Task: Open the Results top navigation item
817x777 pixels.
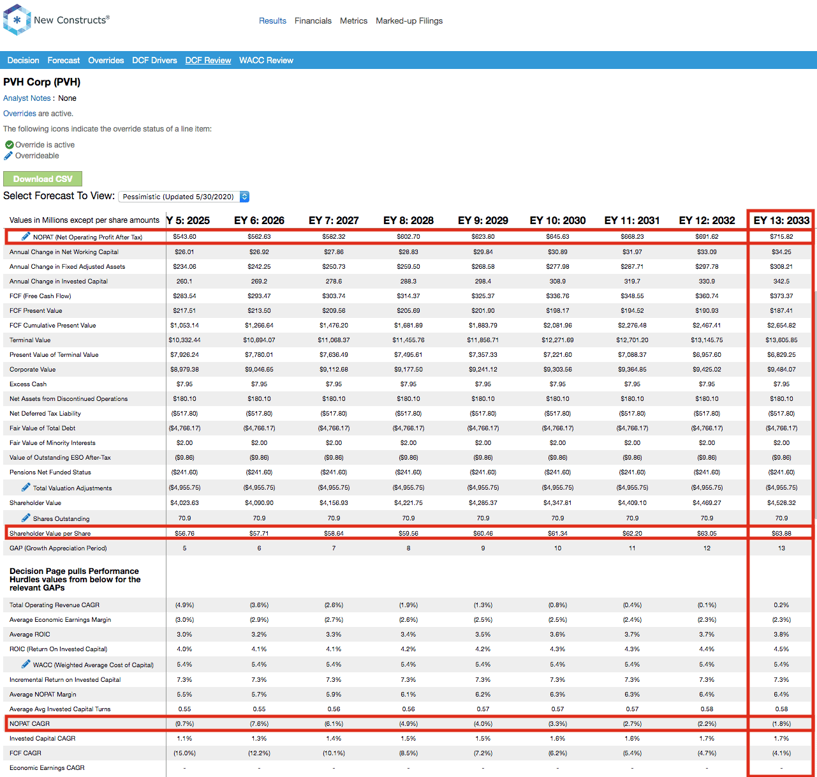Action: coord(272,21)
